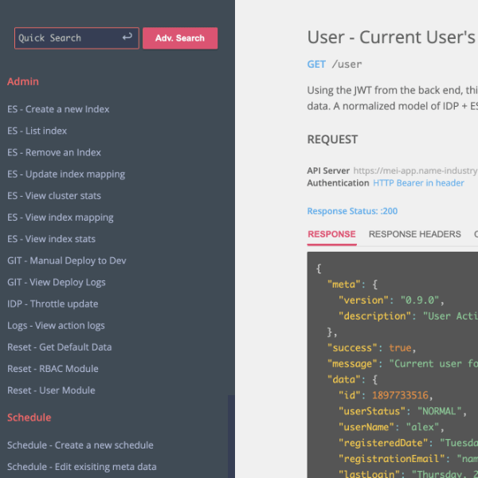Click the "success": true line
This screenshot has height=478, width=478.
point(371,348)
